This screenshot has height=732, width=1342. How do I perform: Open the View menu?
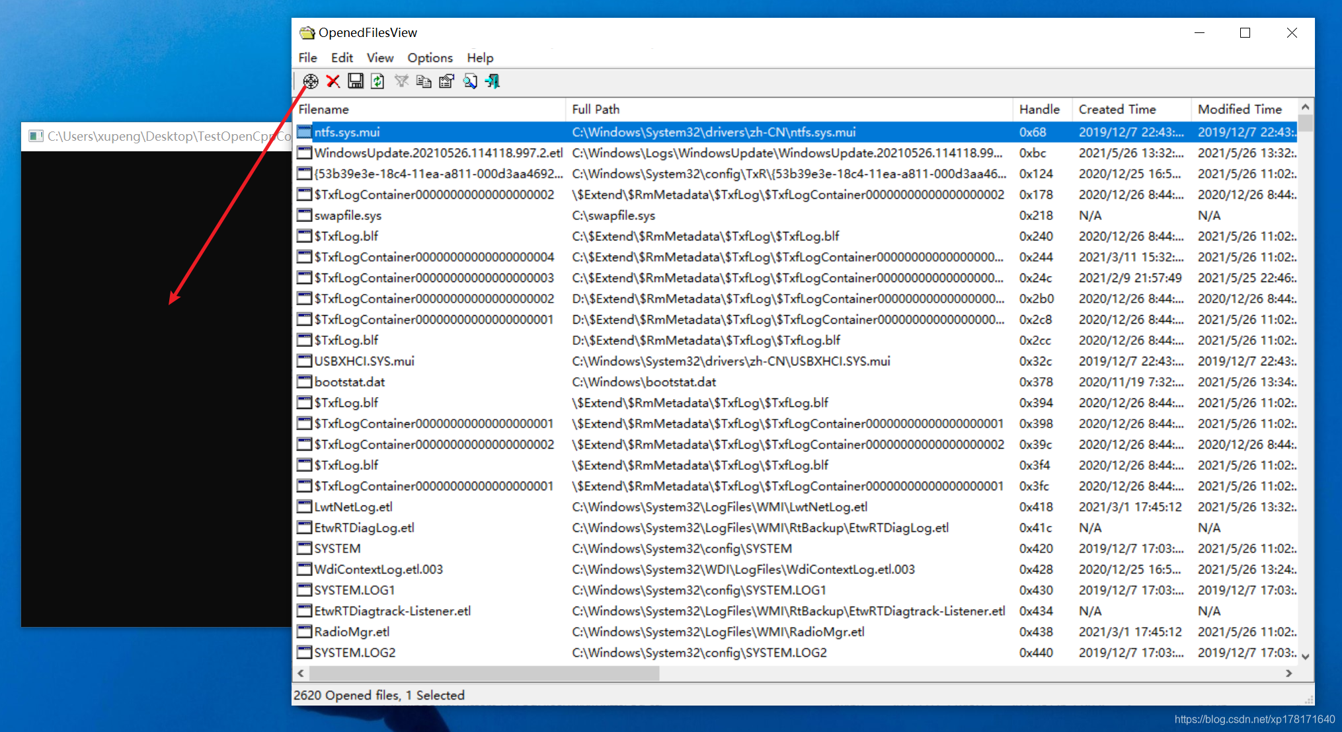(379, 57)
